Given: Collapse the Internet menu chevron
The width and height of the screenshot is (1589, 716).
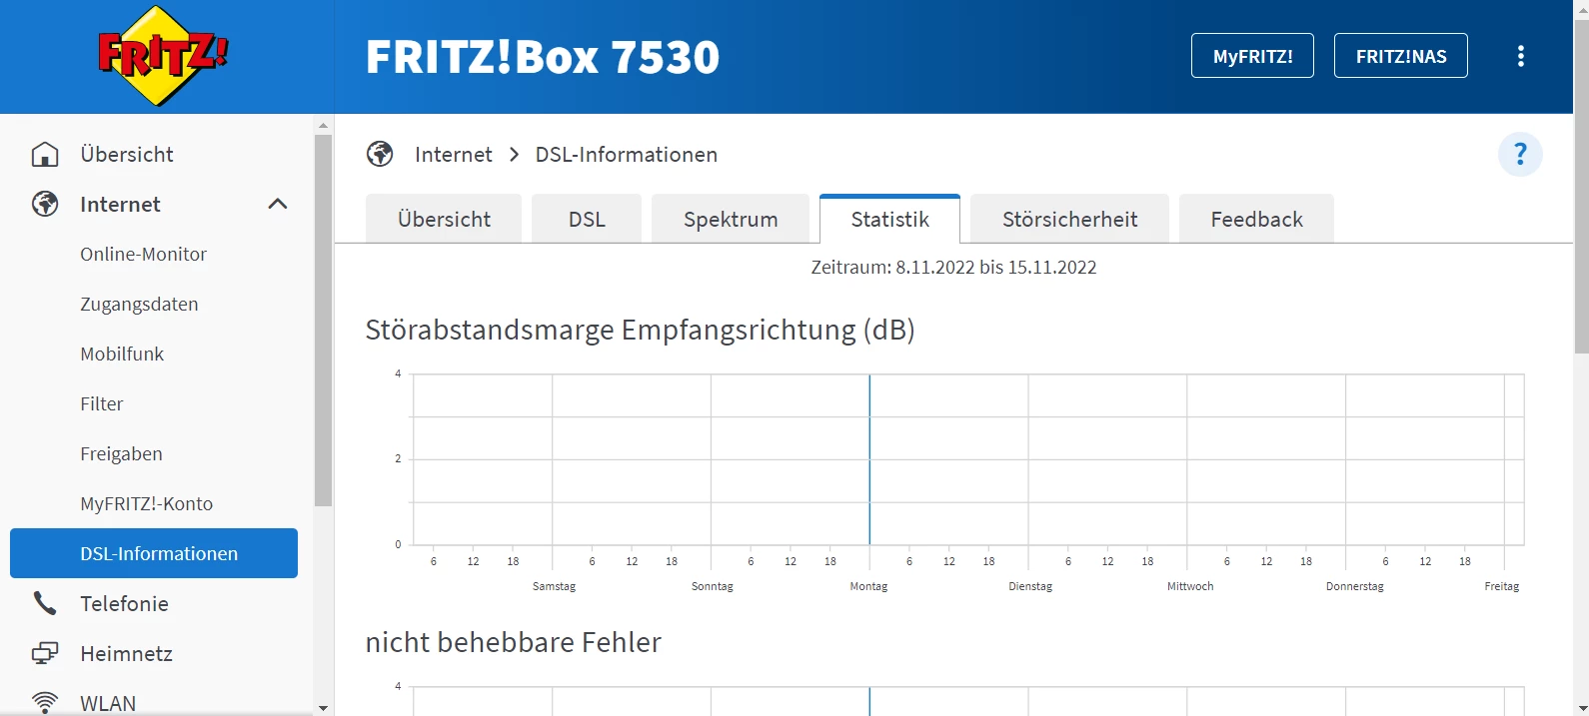Looking at the screenshot, I should (x=278, y=204).
